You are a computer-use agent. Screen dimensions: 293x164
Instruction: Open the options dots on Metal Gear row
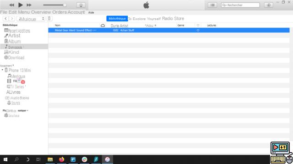(94, 31)
